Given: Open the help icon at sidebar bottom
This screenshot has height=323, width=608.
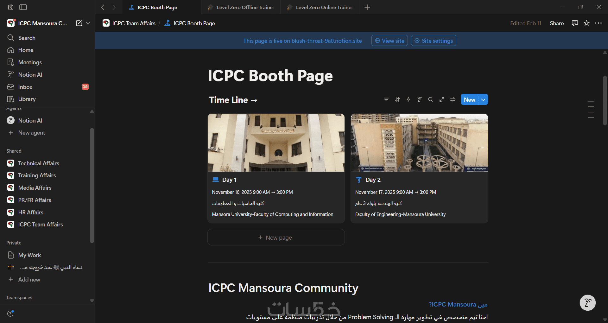Looking at the screenshot, I should pos(10,313).
